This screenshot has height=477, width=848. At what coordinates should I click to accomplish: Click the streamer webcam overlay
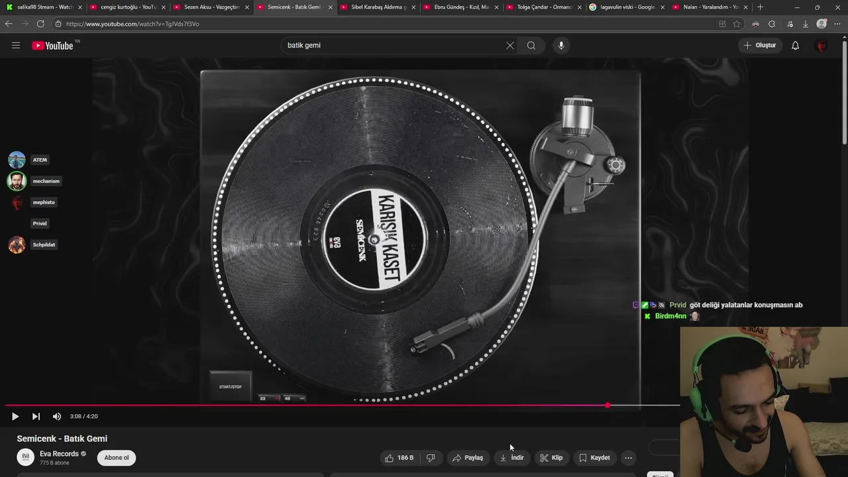pos(764,401)
